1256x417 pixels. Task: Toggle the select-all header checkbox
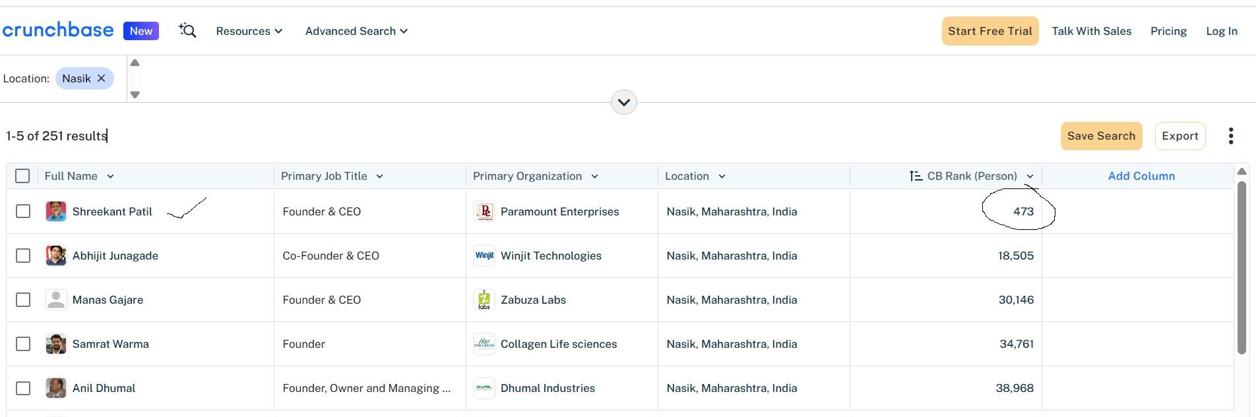22,176
